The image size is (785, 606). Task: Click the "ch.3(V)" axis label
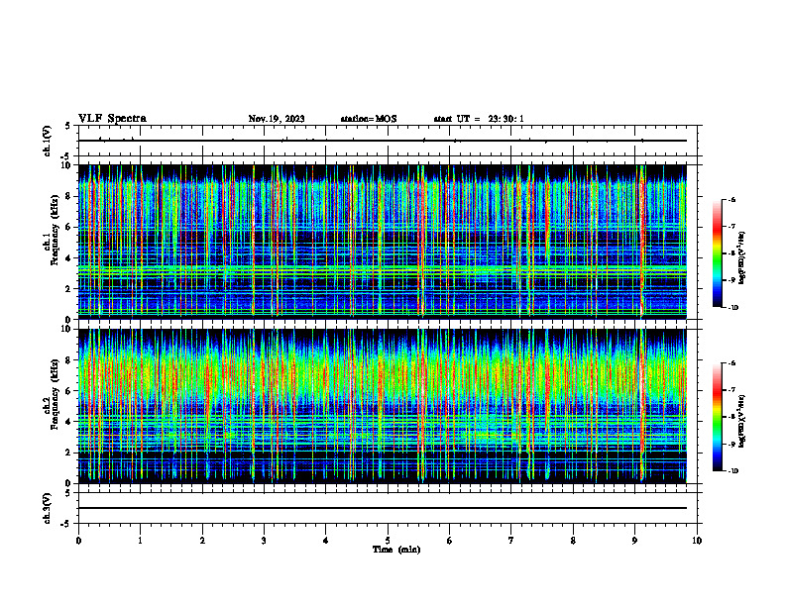click(x=48, y=508)
